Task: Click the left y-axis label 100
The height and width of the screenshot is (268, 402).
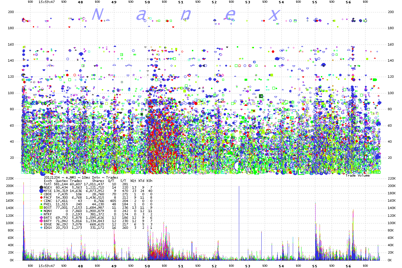Action: (11, 93)
